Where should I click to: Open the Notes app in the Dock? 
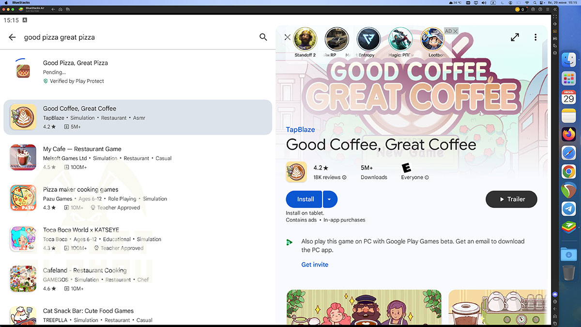point(568,116)
